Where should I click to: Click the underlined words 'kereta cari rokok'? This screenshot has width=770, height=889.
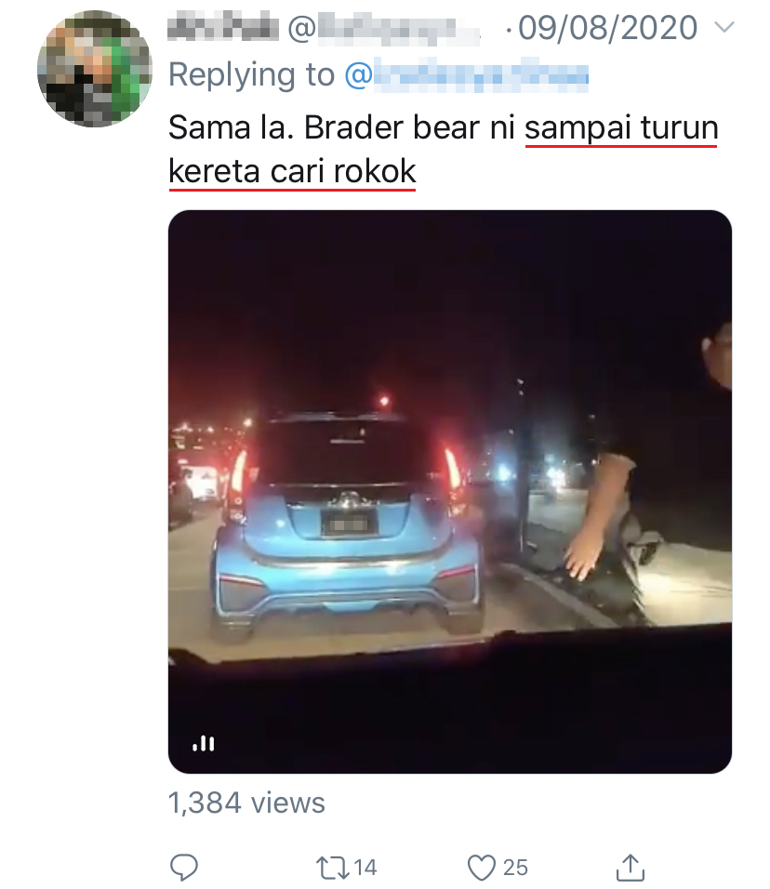pyautogui.click(x=293, y=171)
